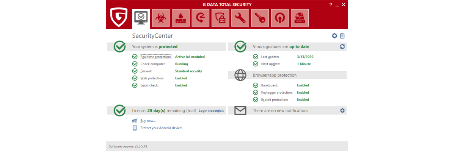This screenshot has width=455, height=151.
Task: Click the Browser/app protection globe icon
Action: click(x=240, y=75)
